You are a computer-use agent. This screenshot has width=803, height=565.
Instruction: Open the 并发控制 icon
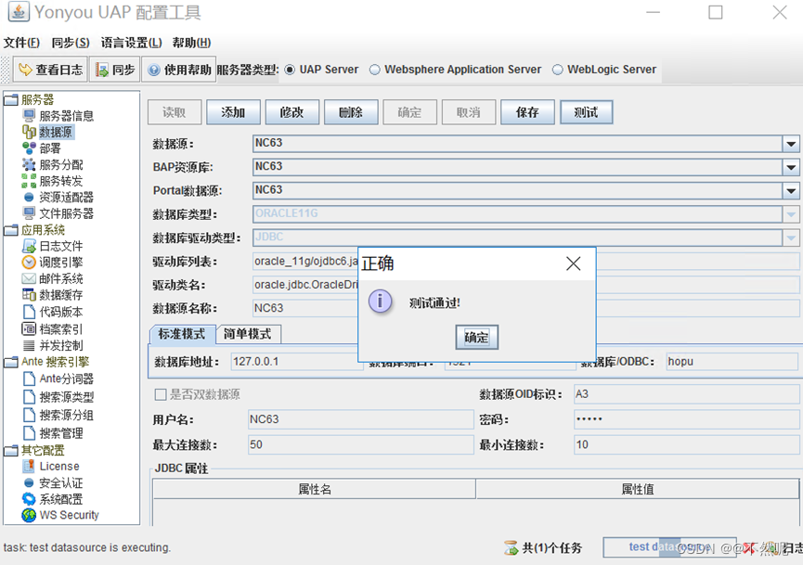29,345
